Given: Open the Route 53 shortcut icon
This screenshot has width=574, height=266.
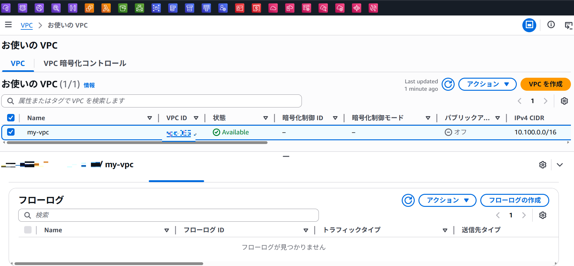Looking at the screenshot, I should tap(23, 8).
